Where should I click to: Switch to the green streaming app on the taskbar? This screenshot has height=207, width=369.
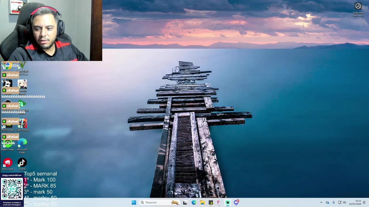click(x=228, y=202)
